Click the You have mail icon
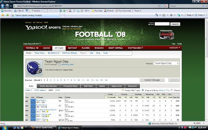Image resolution: width=208 pixels, height=130 pixels. point(123,11)
